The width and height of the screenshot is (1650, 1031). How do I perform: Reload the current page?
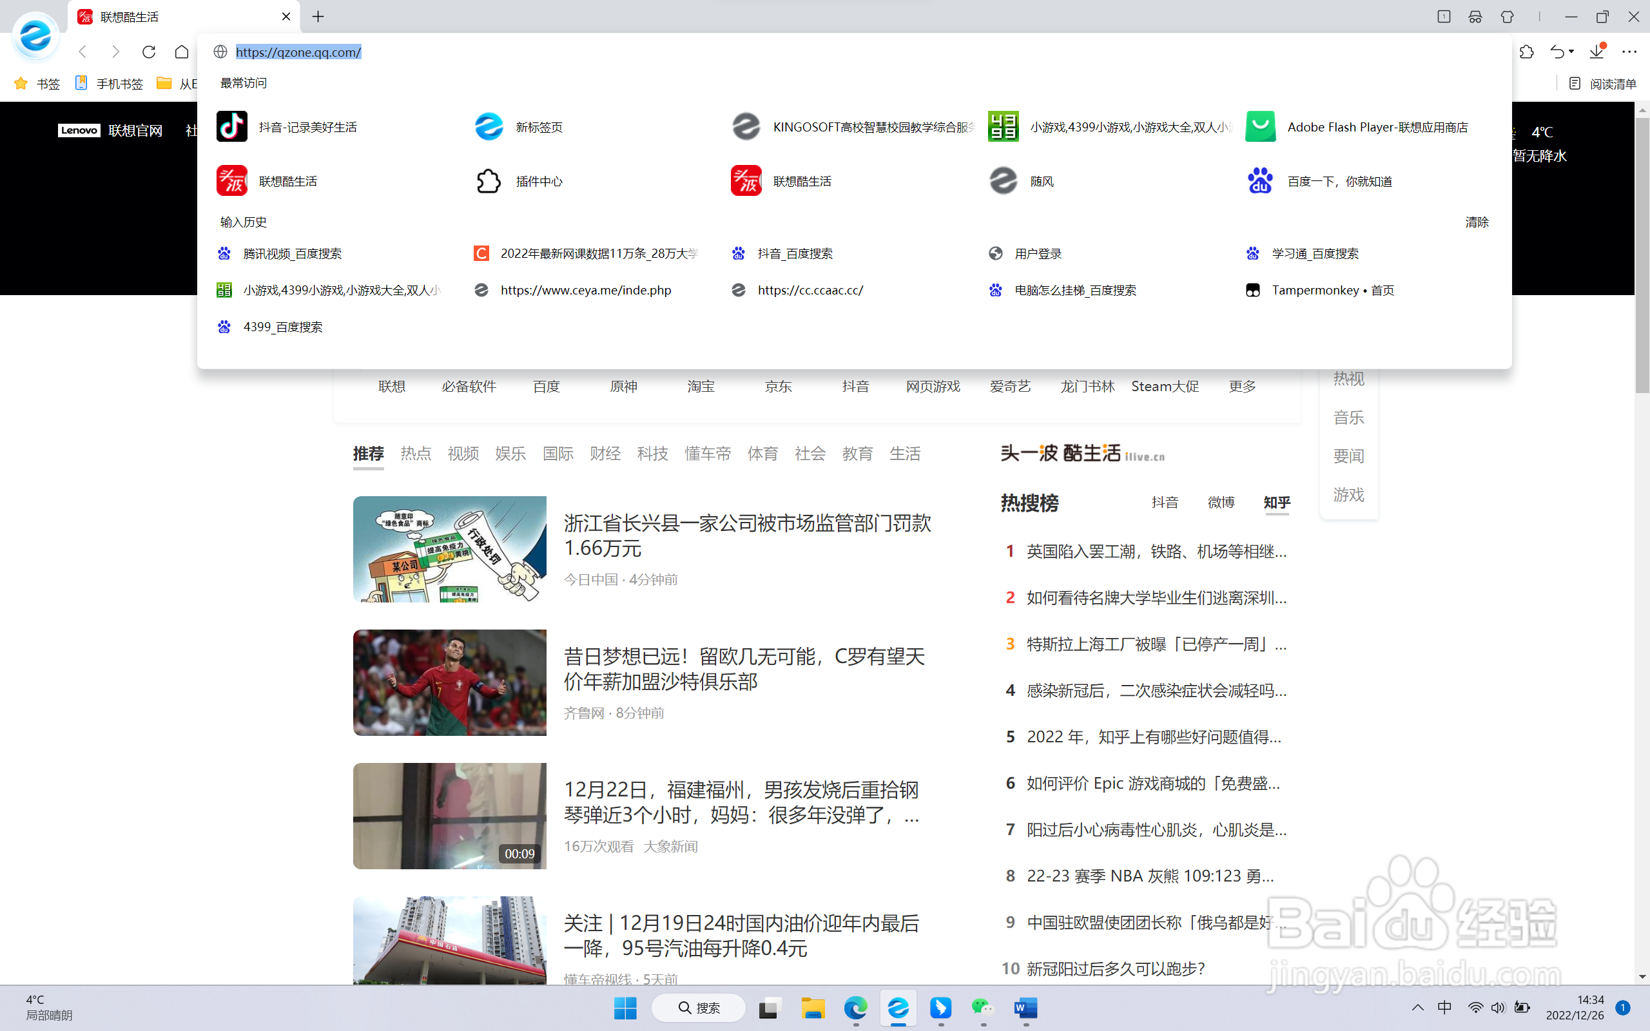(150, 51)
